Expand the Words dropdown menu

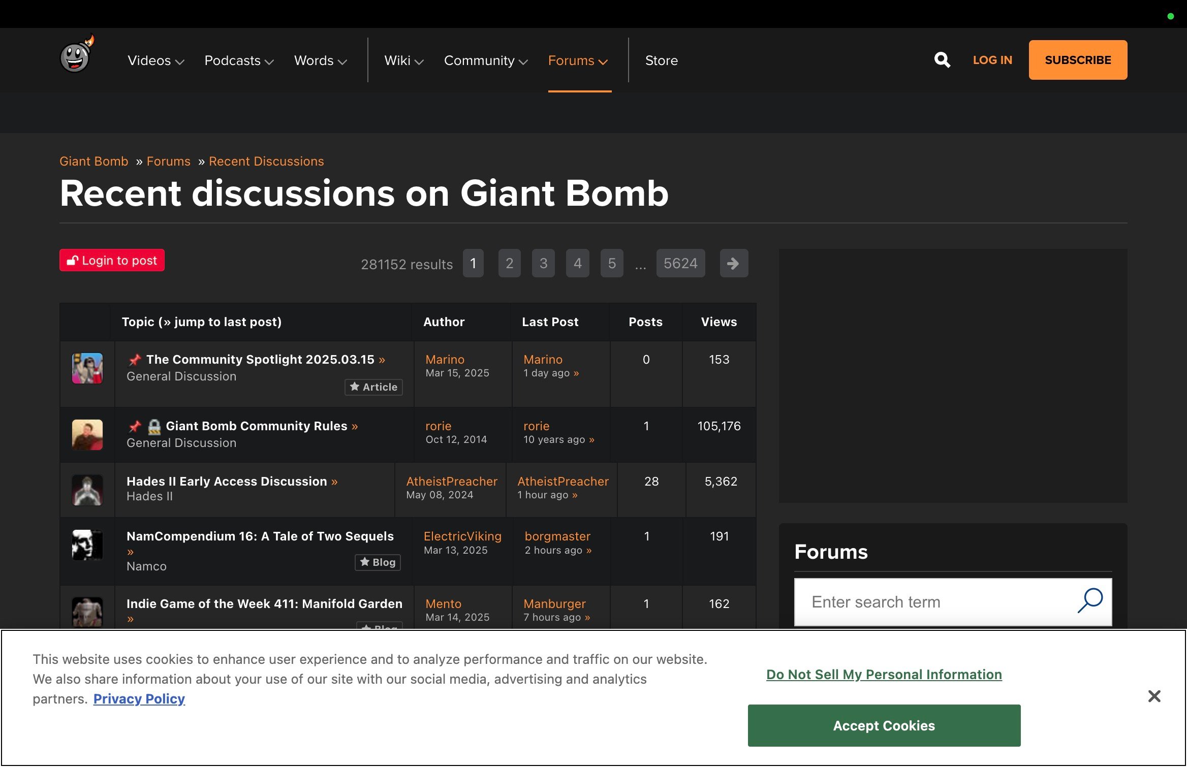[320, 60]
